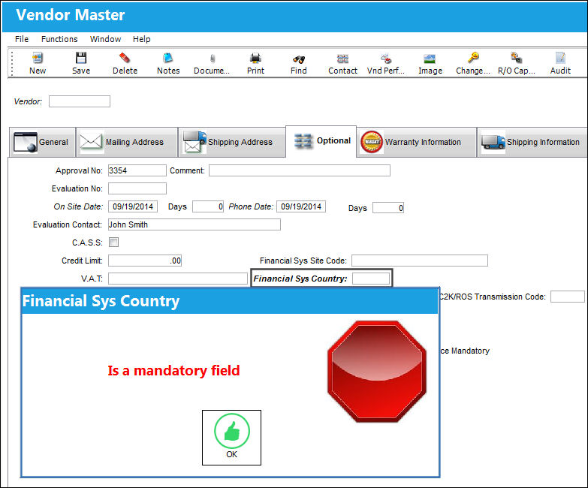Open the Contact toolbar icon
588x488 pixels.
pos(342,58)
